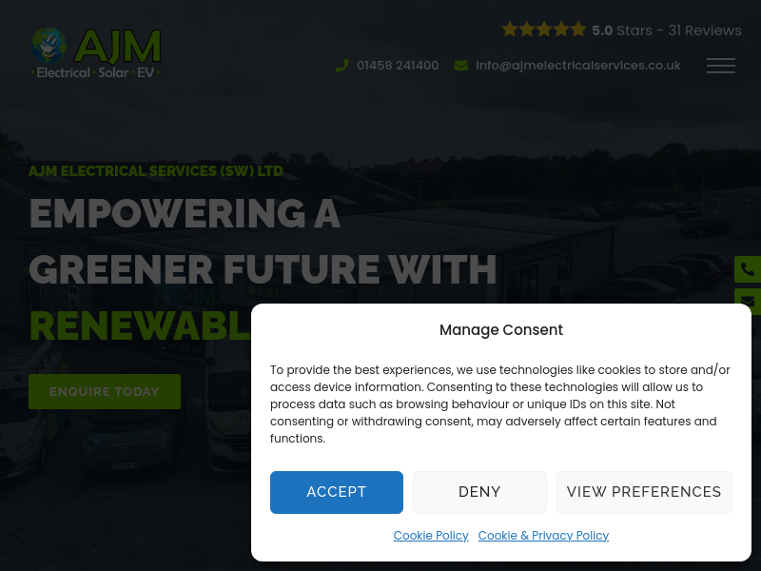
Task: Open the hamburger navigation menu
Action: [721, 66]
